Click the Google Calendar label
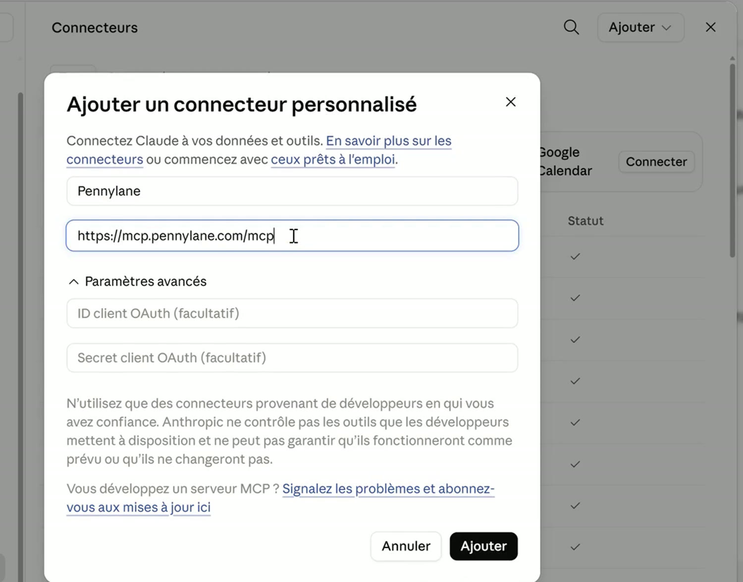The width and height of the screenshot is (743, 582). pyautogui.click(x=565, y=161)
